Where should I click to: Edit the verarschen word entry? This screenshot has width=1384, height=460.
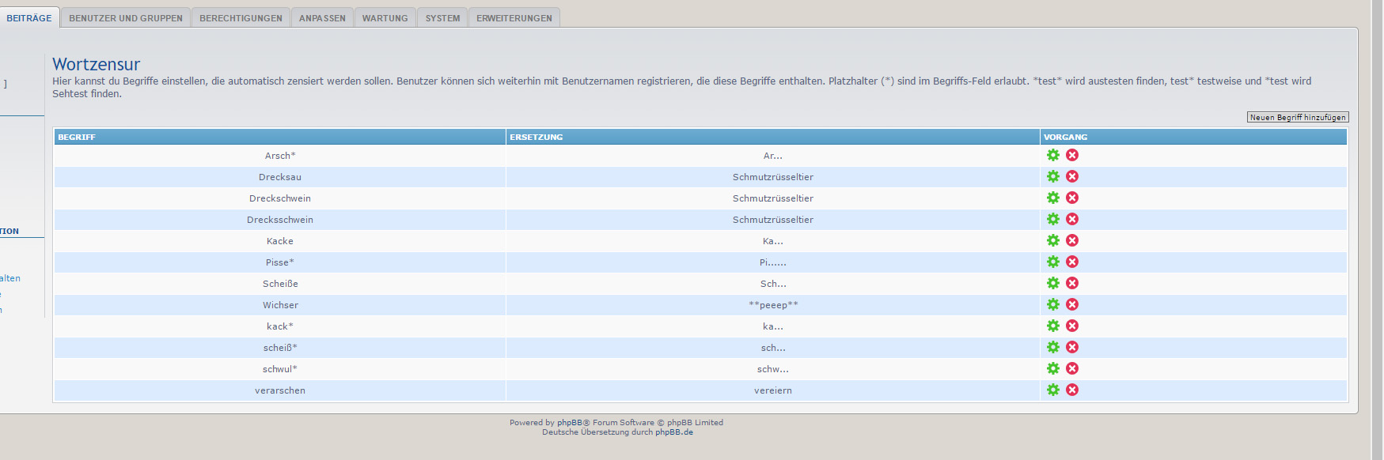[x=1052, y=390]
